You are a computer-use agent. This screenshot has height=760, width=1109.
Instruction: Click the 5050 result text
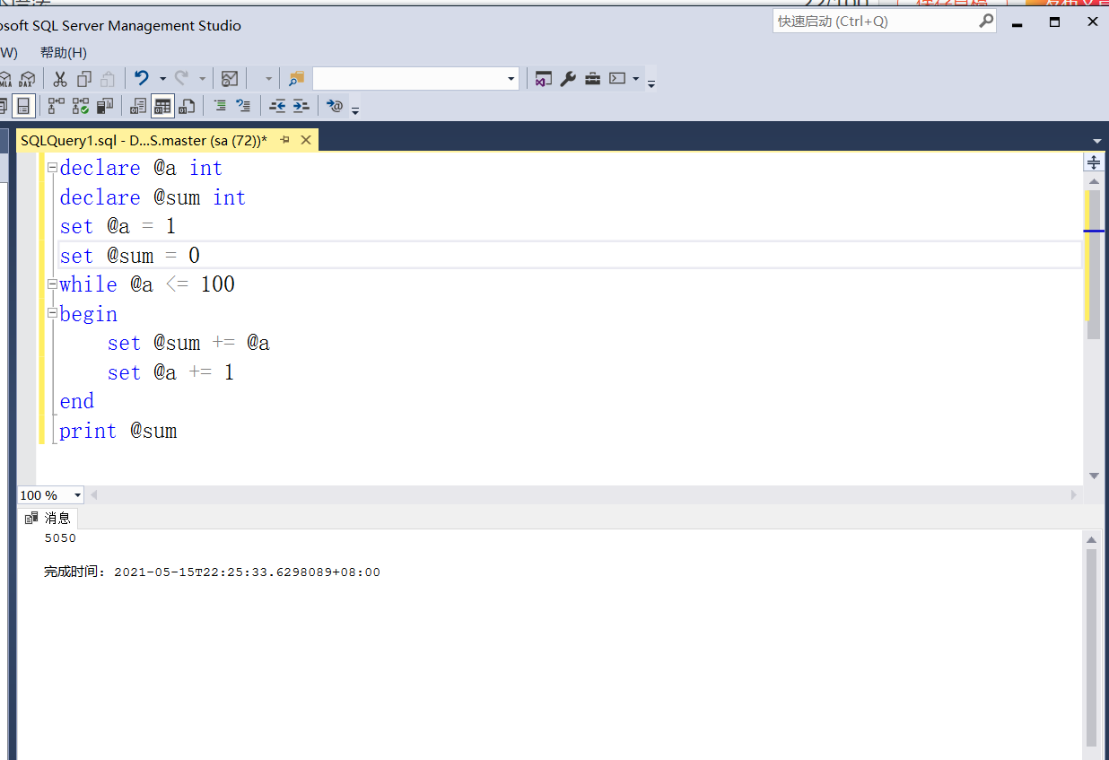click(x=60, y=538)
